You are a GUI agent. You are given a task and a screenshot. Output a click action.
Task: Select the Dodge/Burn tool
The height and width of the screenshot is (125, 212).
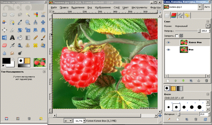pyautogui.click(x=20, y=53)
